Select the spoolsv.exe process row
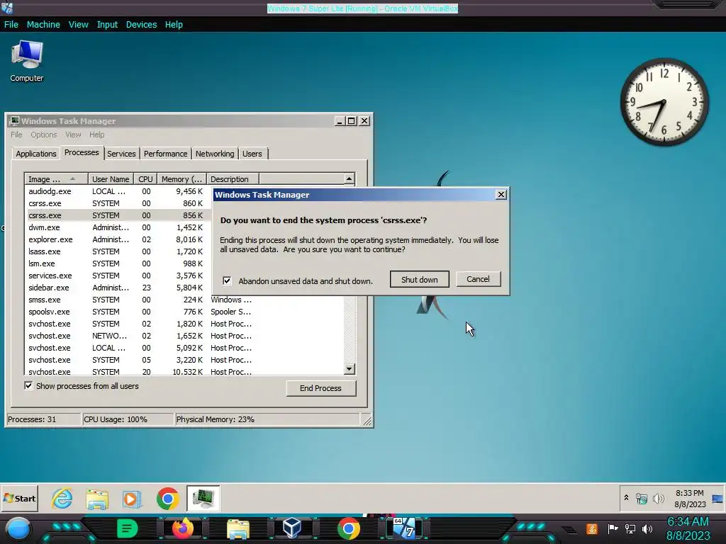This screenshot has width=726, height=544. [x=184, y=312]
